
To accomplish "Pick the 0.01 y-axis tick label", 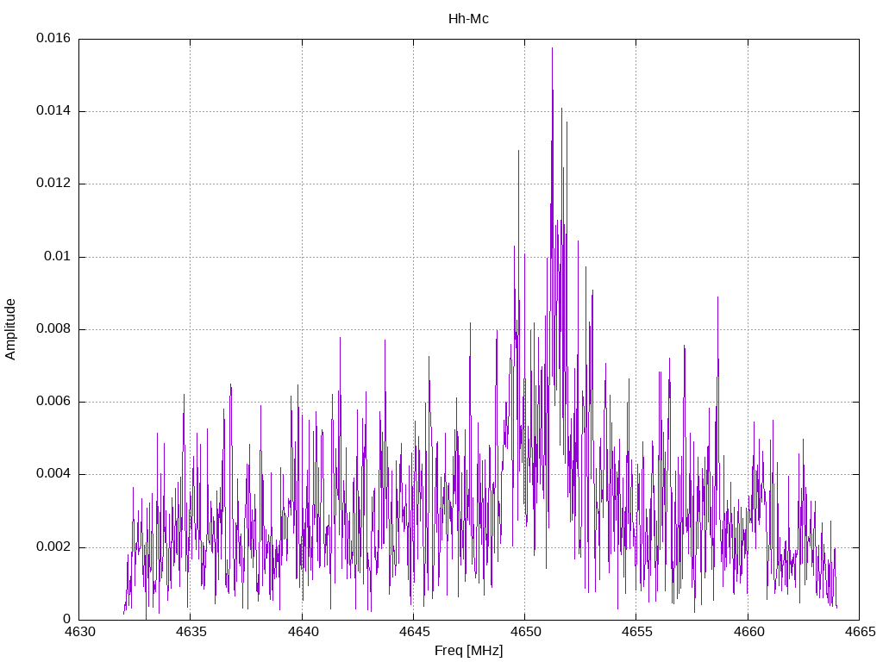I will [59, 257].
